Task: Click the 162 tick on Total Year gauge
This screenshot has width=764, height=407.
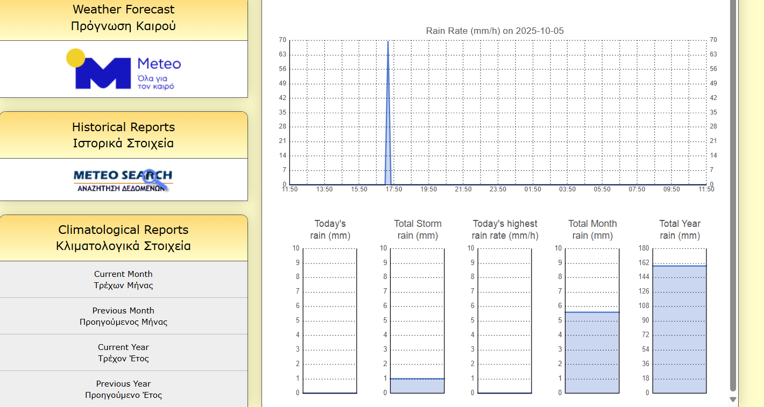Action: 643,263
